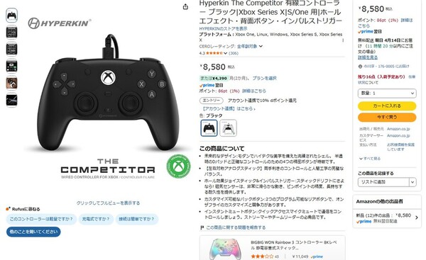View the fourth product thumbnail image
Viewport: 426px width, 260px height.
(11, 66)
